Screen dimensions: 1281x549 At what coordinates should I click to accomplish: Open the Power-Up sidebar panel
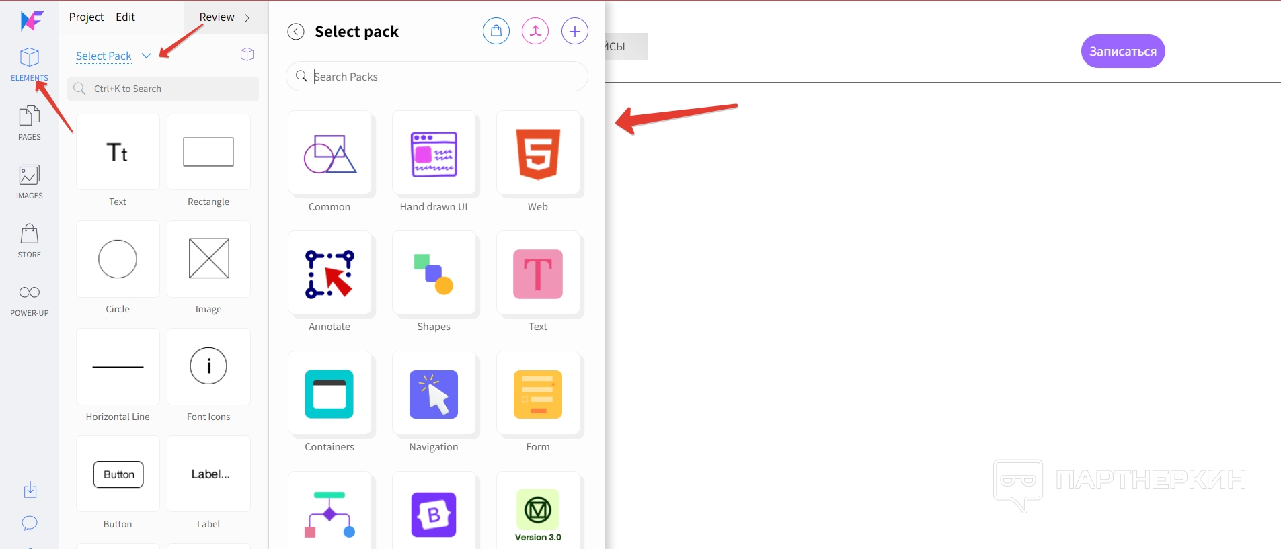pos(30,300)
